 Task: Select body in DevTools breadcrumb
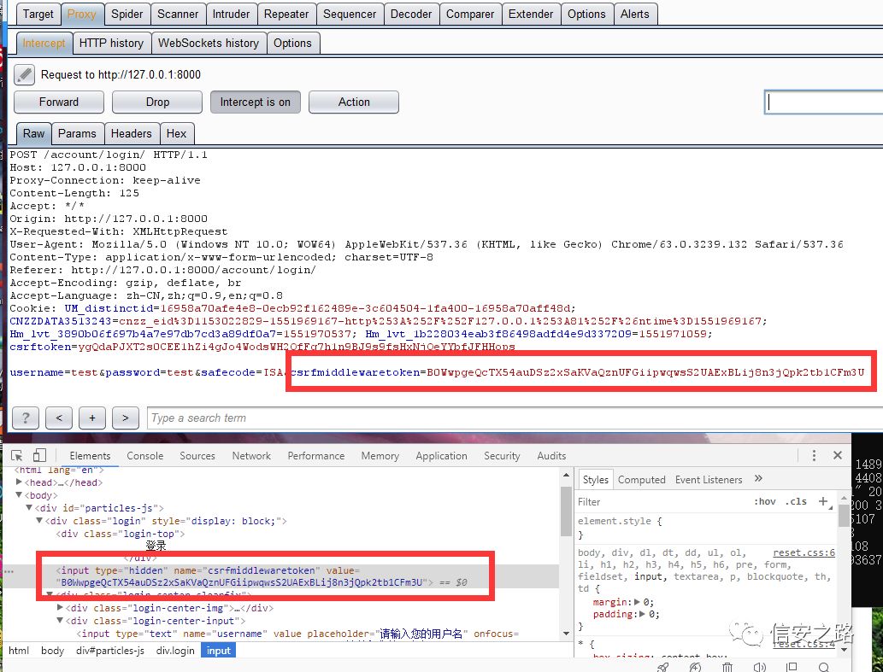(x=52, y=650)
